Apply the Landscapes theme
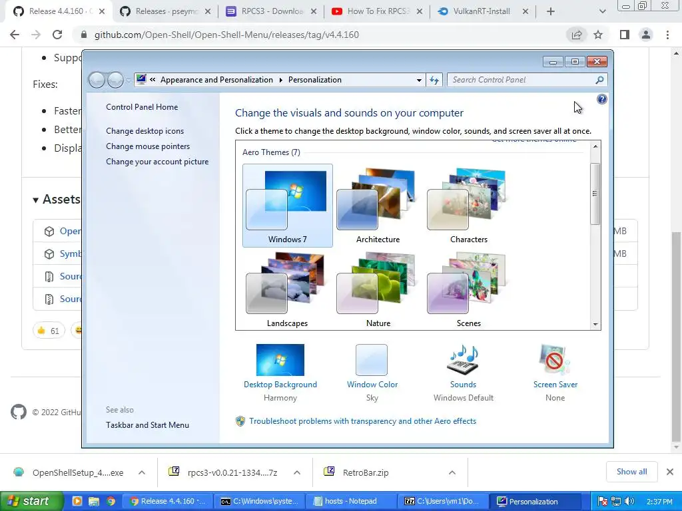Screen dimensions: 682x511 coord(288,290)
